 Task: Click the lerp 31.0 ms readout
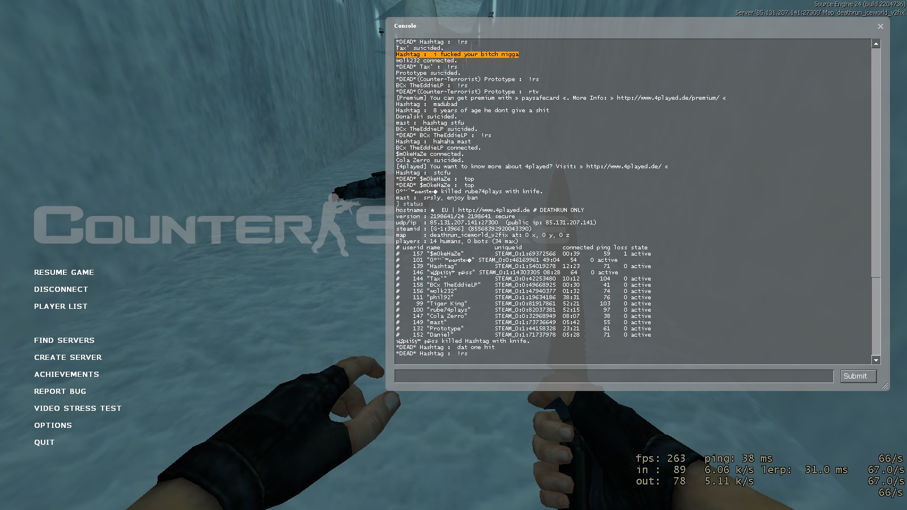click(x=804, y=470)
